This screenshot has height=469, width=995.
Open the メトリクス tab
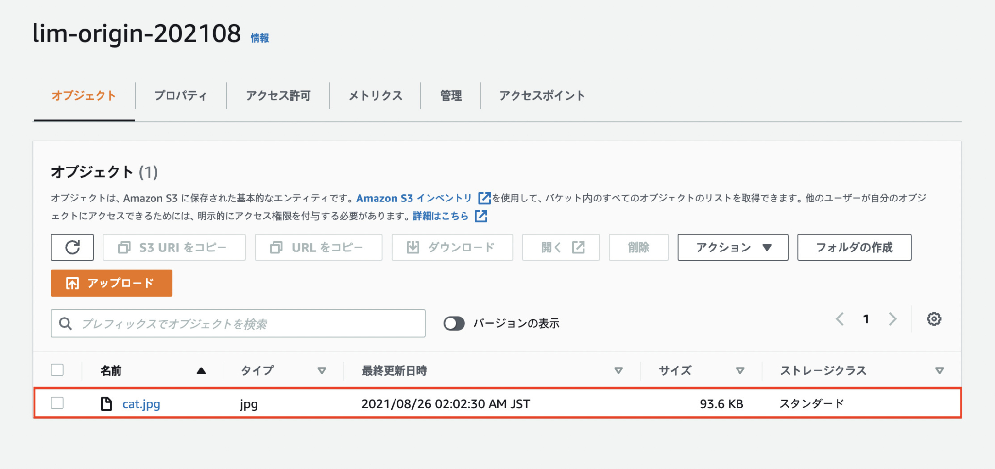tap(375, 96)
